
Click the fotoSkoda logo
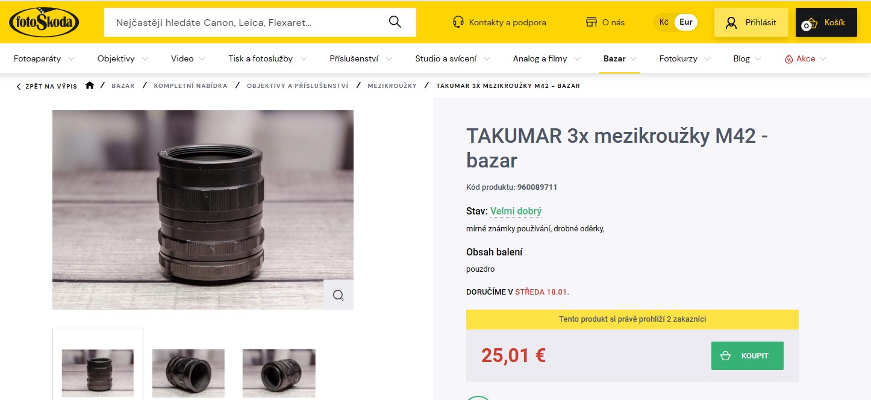(44, 22)
